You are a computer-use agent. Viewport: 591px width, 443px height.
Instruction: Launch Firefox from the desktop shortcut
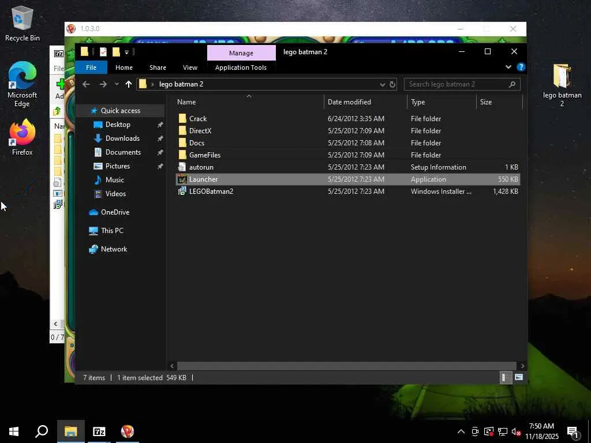[23, 137]
